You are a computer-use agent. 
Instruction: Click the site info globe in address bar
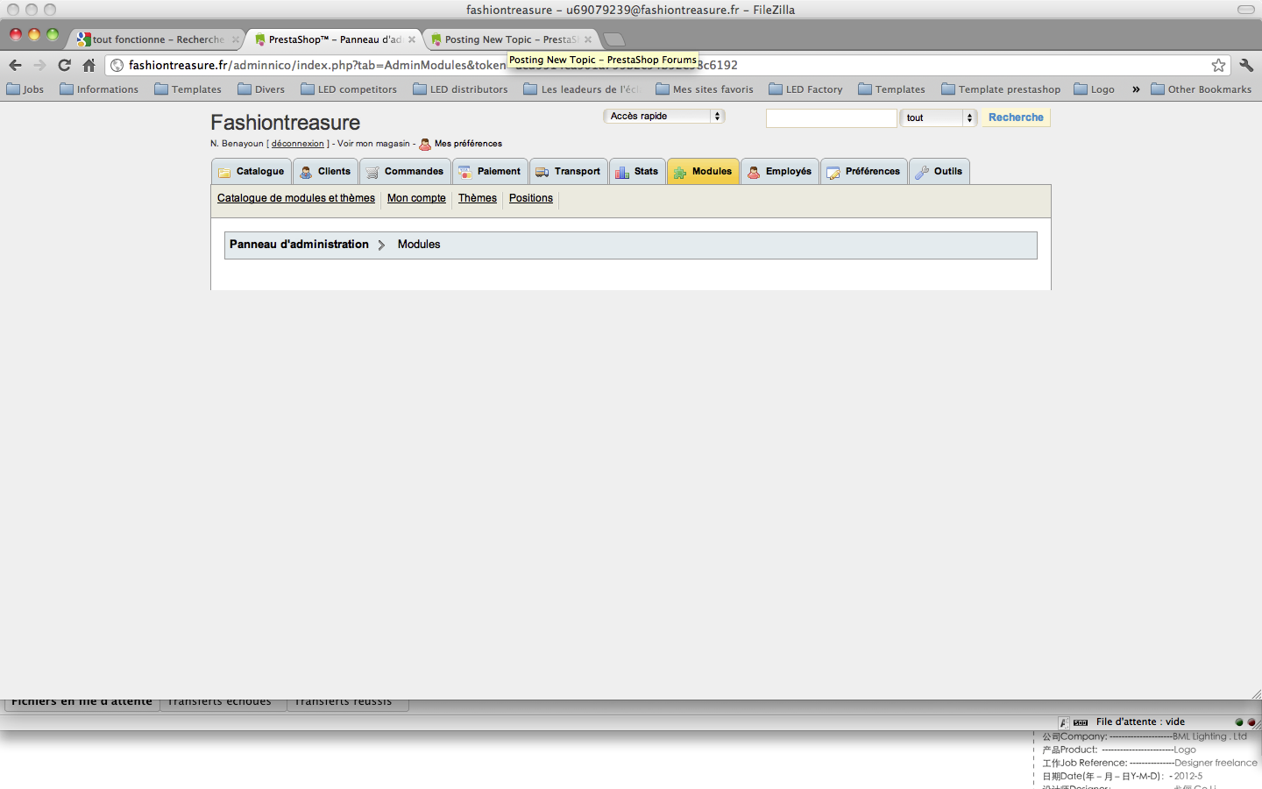point(117,65)
